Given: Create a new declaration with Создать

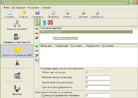Looking at the screenshot, I should pyautogui.click(x=10, y=14).
